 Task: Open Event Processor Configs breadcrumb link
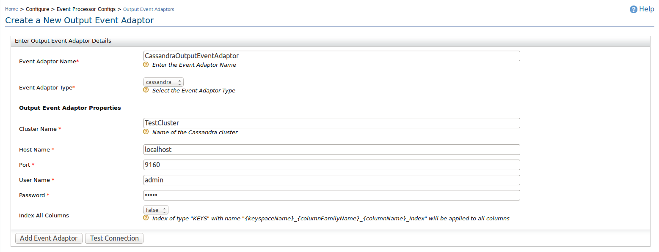click(86, 9)
